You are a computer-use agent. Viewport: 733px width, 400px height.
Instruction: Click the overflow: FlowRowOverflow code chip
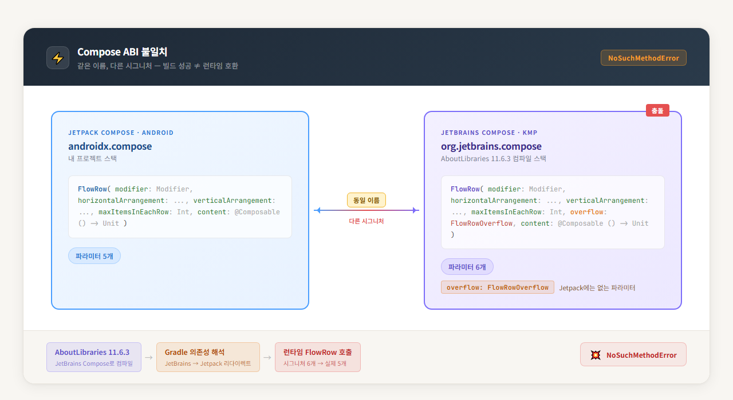(x=497, y=287)
